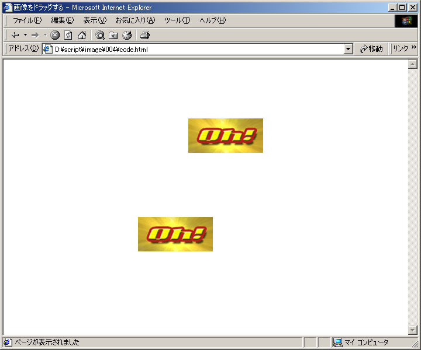Viewport: 421px width, 350px height.
Task: Go forward with the Forward arrow button
Action: 35,35
